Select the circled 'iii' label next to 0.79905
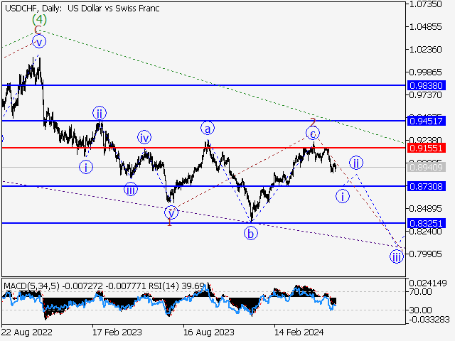Screen dimensions: 455x341 tap(397, 256)
